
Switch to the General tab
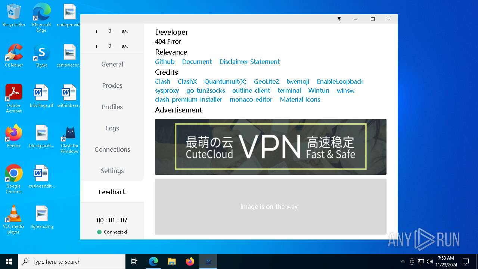(x=112, y=64)
